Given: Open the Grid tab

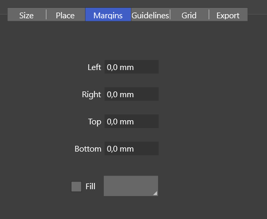Looking at the screenshot, I should (189, 15).
